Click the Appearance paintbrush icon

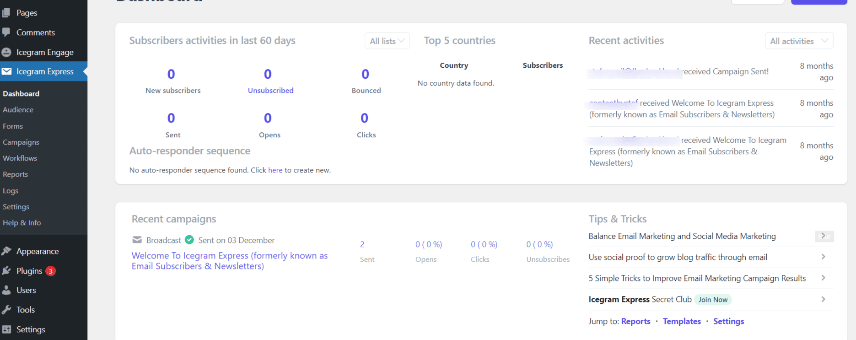pos(6,251)
